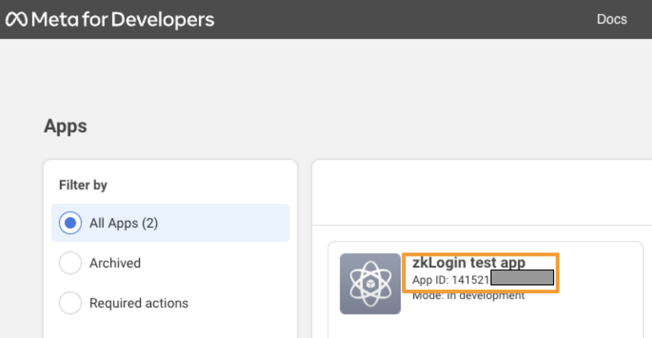Click the Meta for Developers logo
This screenshot has height=338, width=652.
click(110, 19)
